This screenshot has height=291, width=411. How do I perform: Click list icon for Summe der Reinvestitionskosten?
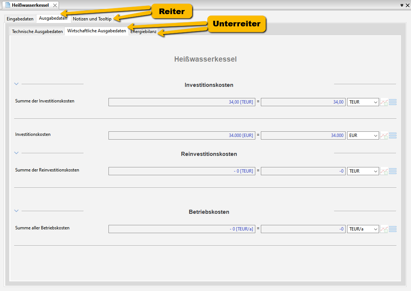(393, 171)
